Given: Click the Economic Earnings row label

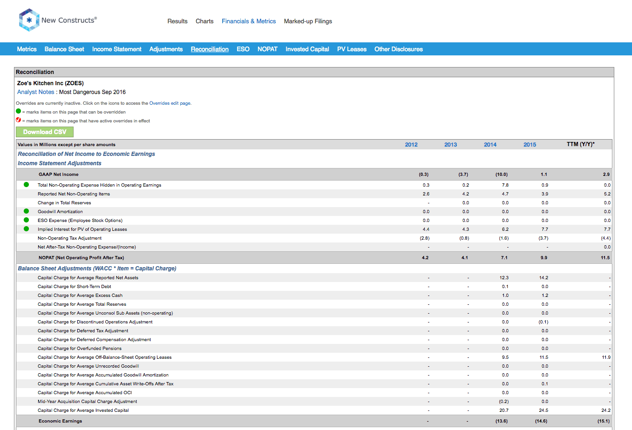Looking at the screenshot, I should [60, 421].
